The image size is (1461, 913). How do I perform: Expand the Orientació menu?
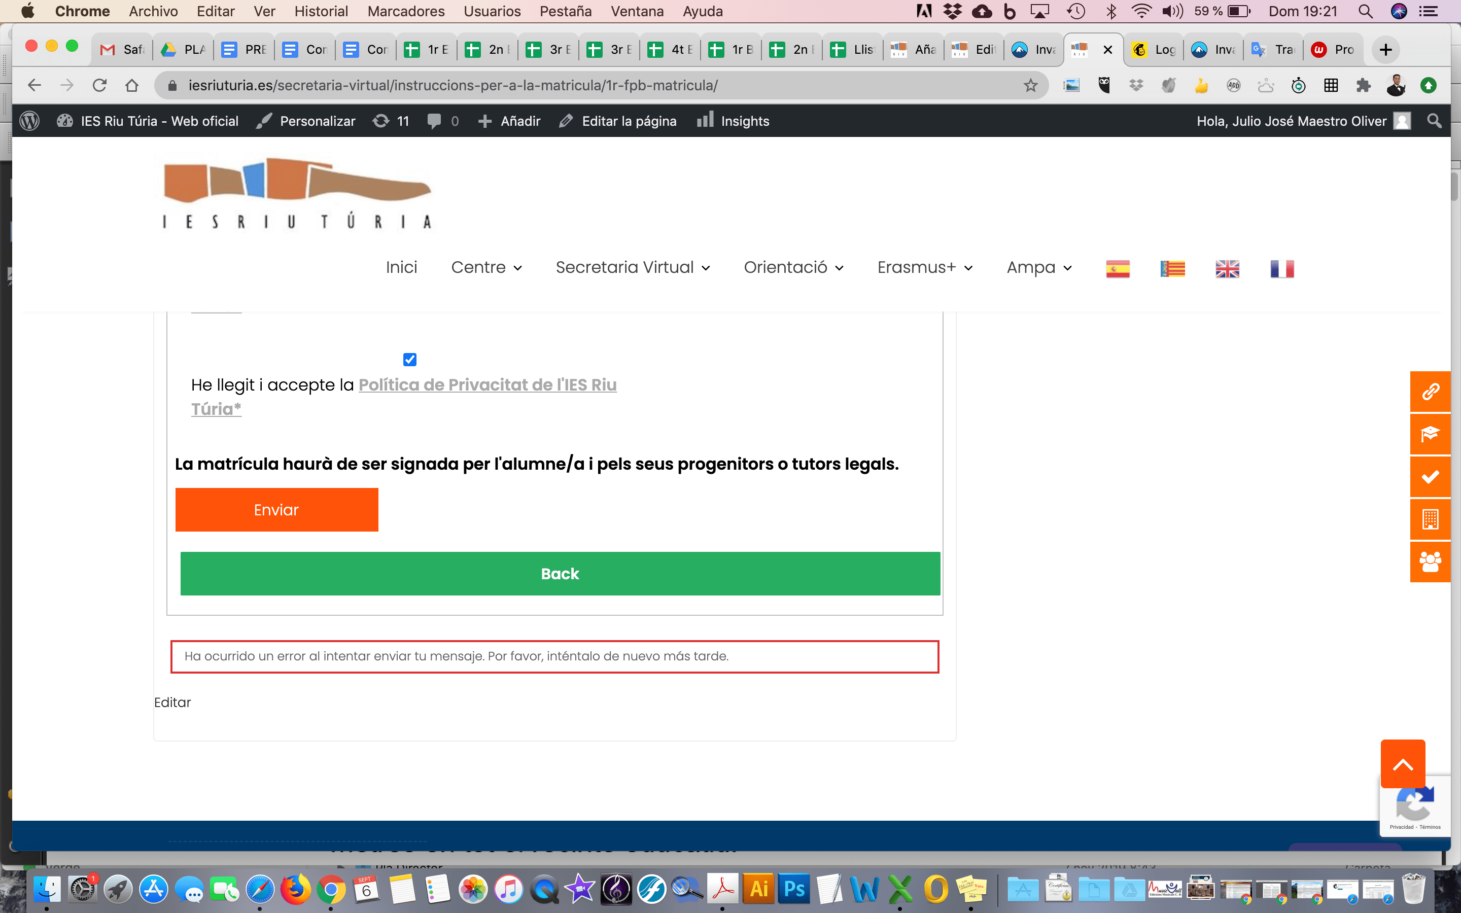click(x=793, y=267)
